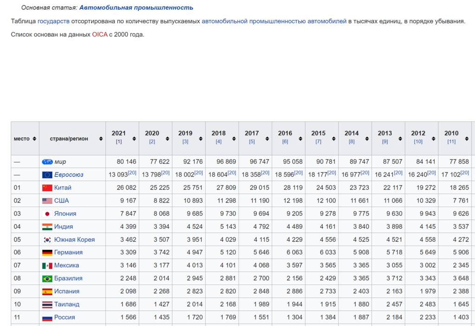This screenshot has width=475, height=326.
Task: Open the США country link
Action: pos(61,201)
